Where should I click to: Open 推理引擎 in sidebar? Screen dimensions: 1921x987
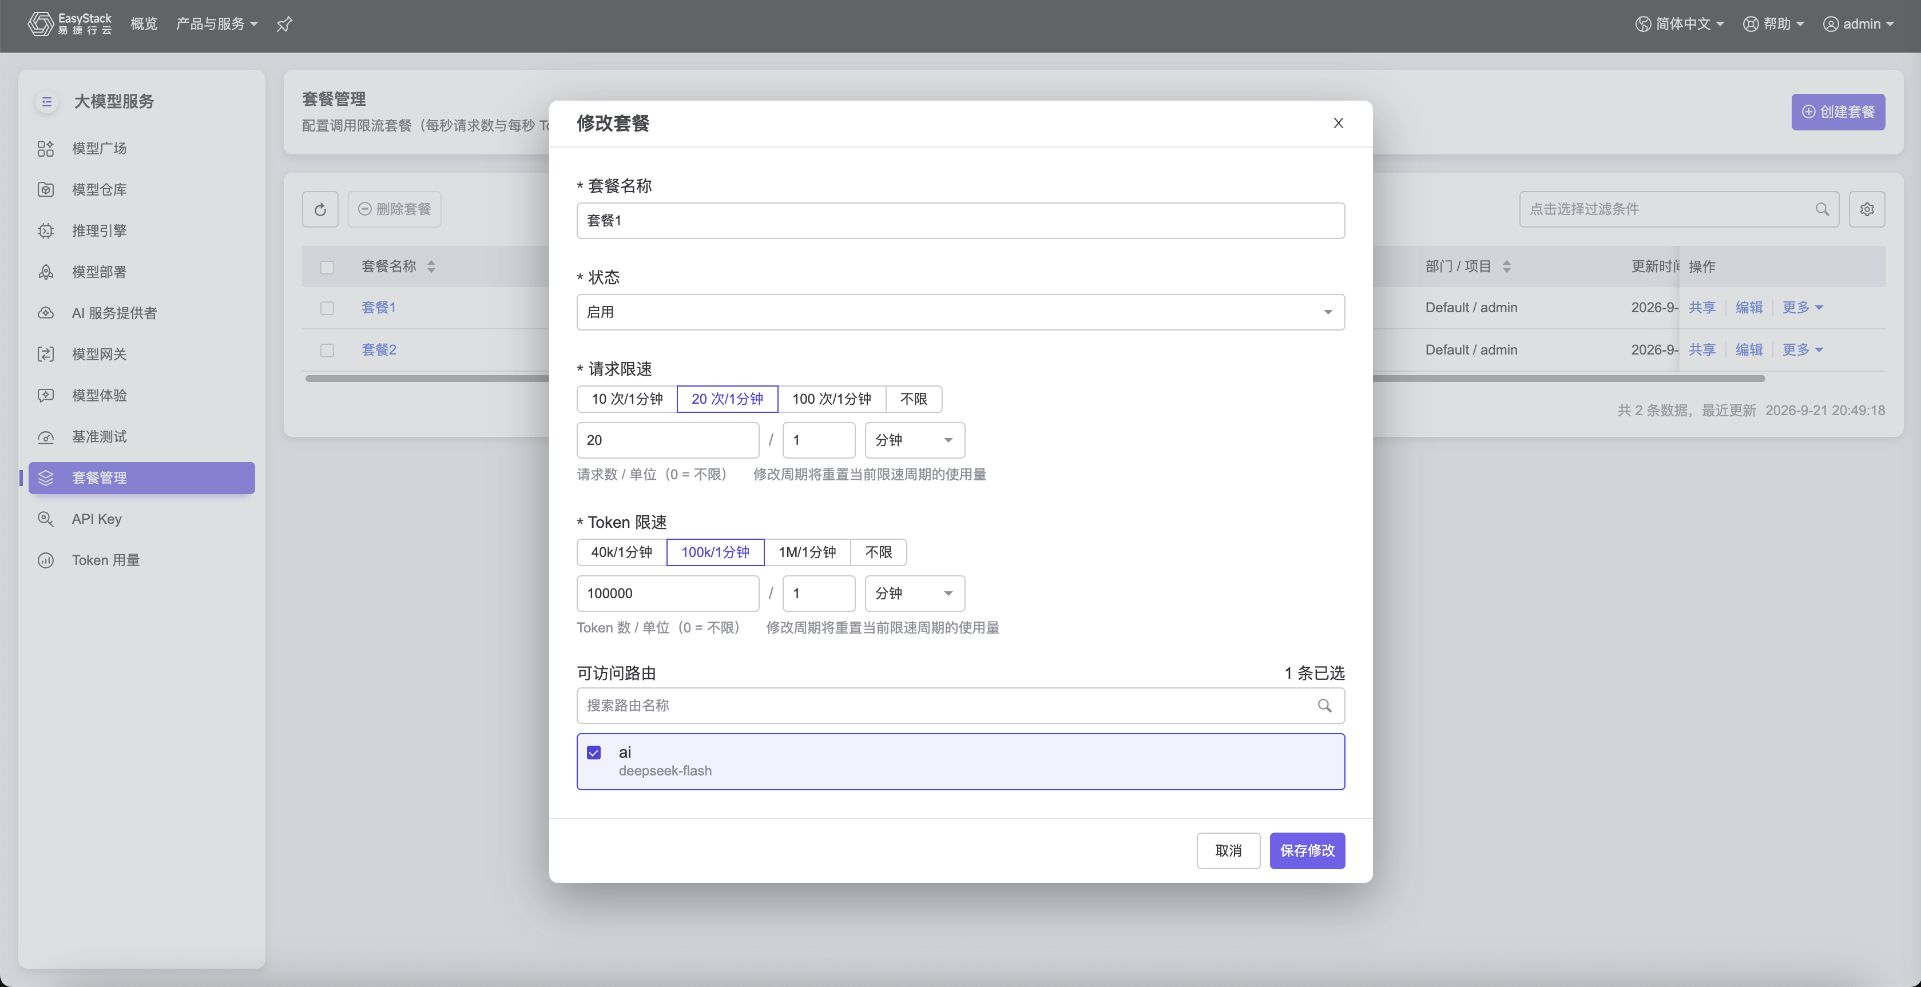(x=142, y=230)
